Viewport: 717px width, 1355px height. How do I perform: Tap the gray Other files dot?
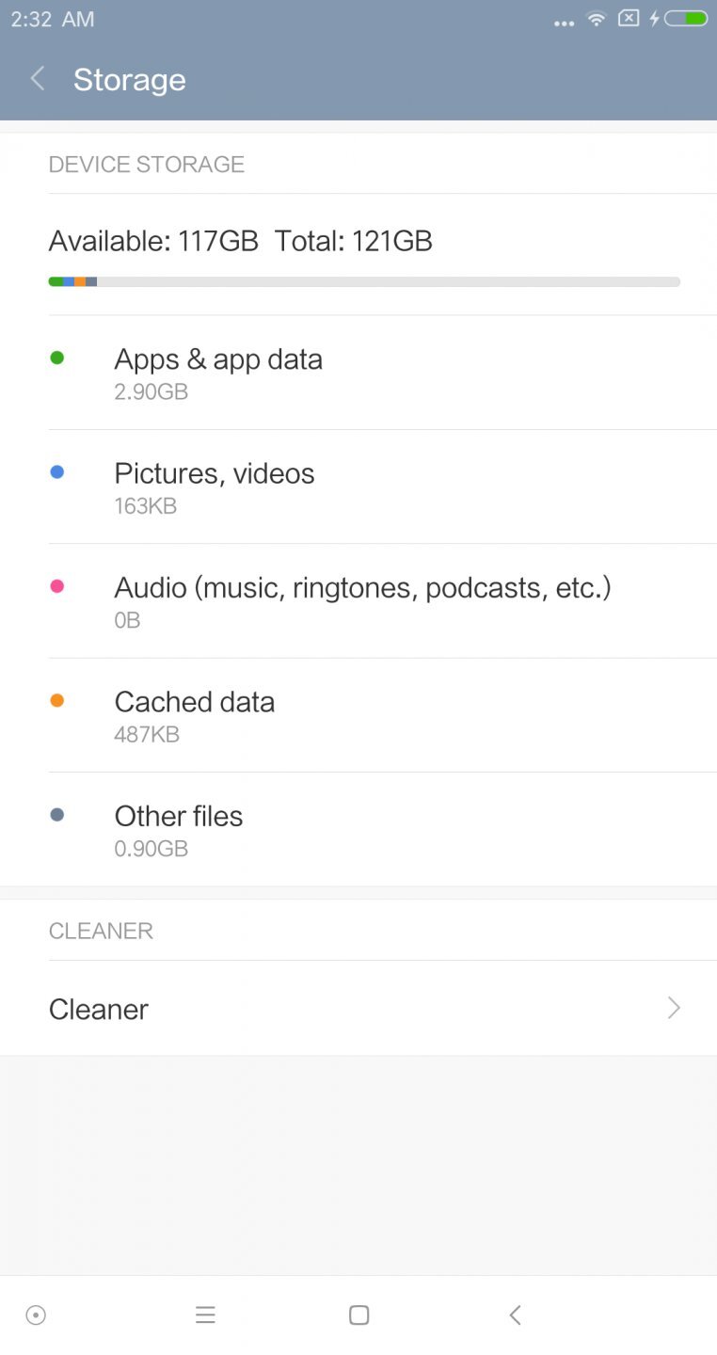pyautogui.click(x=57, y=815)
